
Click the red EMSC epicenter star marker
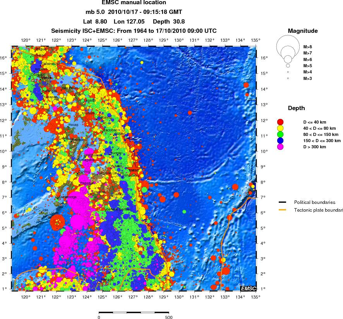tap(134, 170)
